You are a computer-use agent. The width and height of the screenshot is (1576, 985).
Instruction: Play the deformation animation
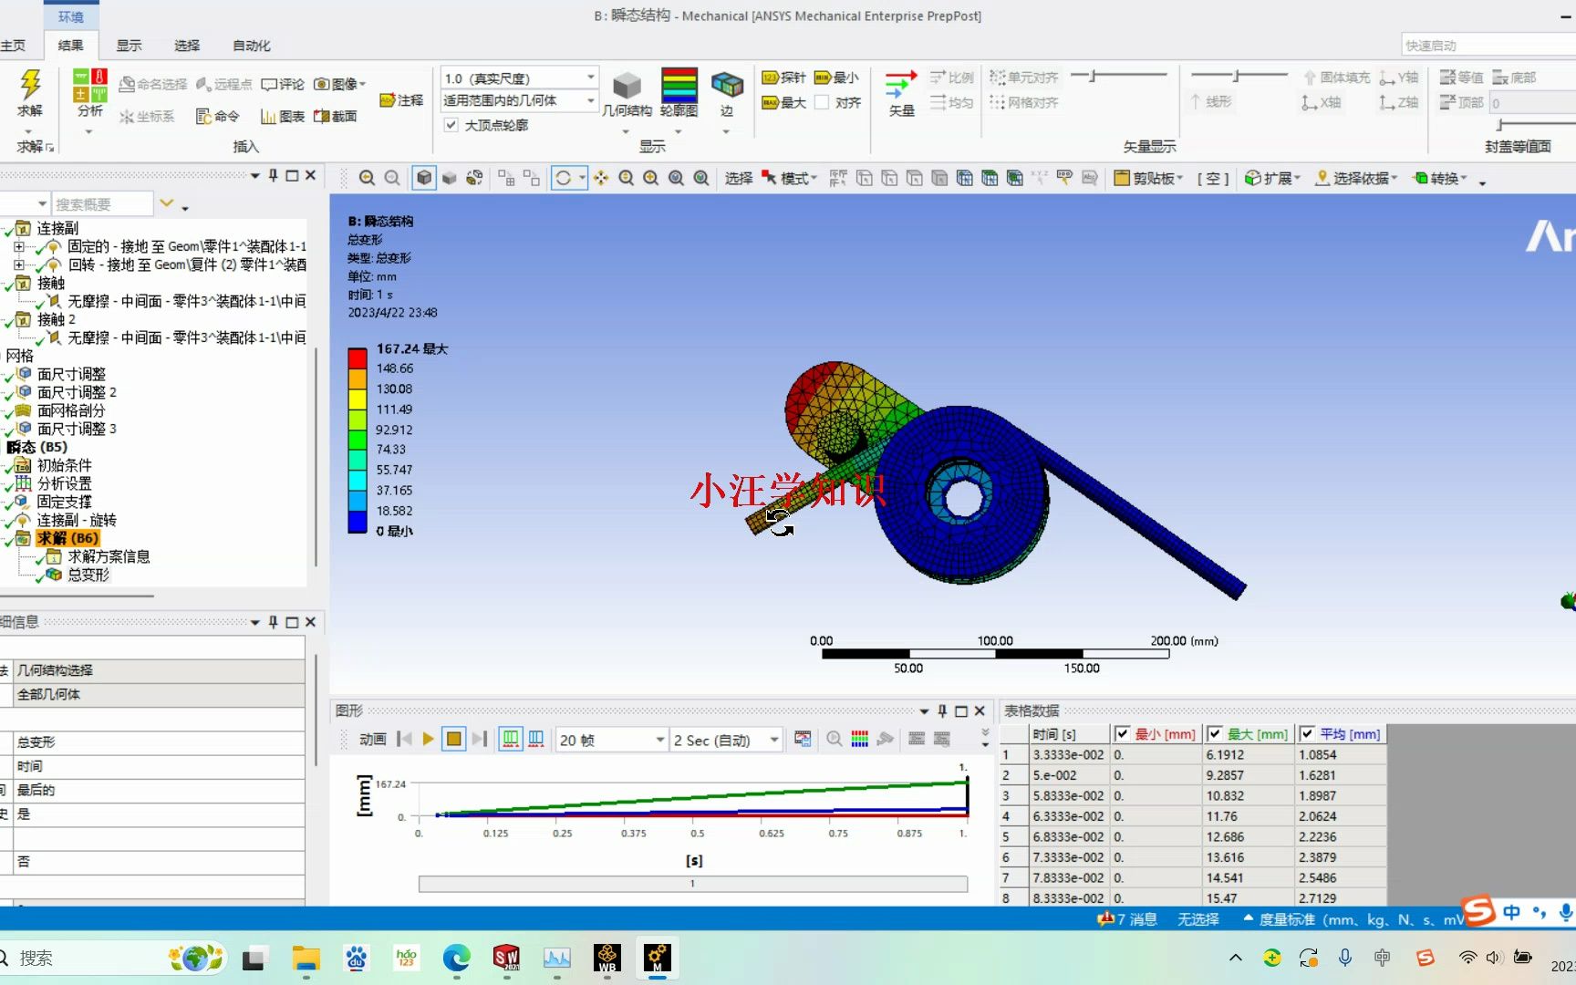(428, 740)
